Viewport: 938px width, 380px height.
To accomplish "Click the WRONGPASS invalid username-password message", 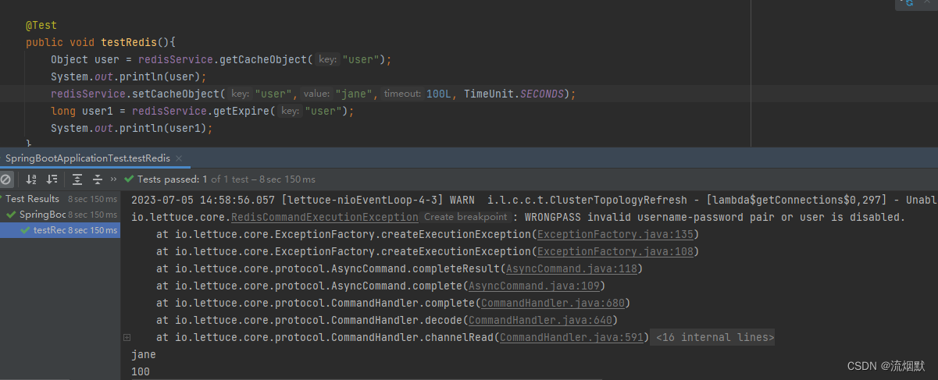I will 715,217.
